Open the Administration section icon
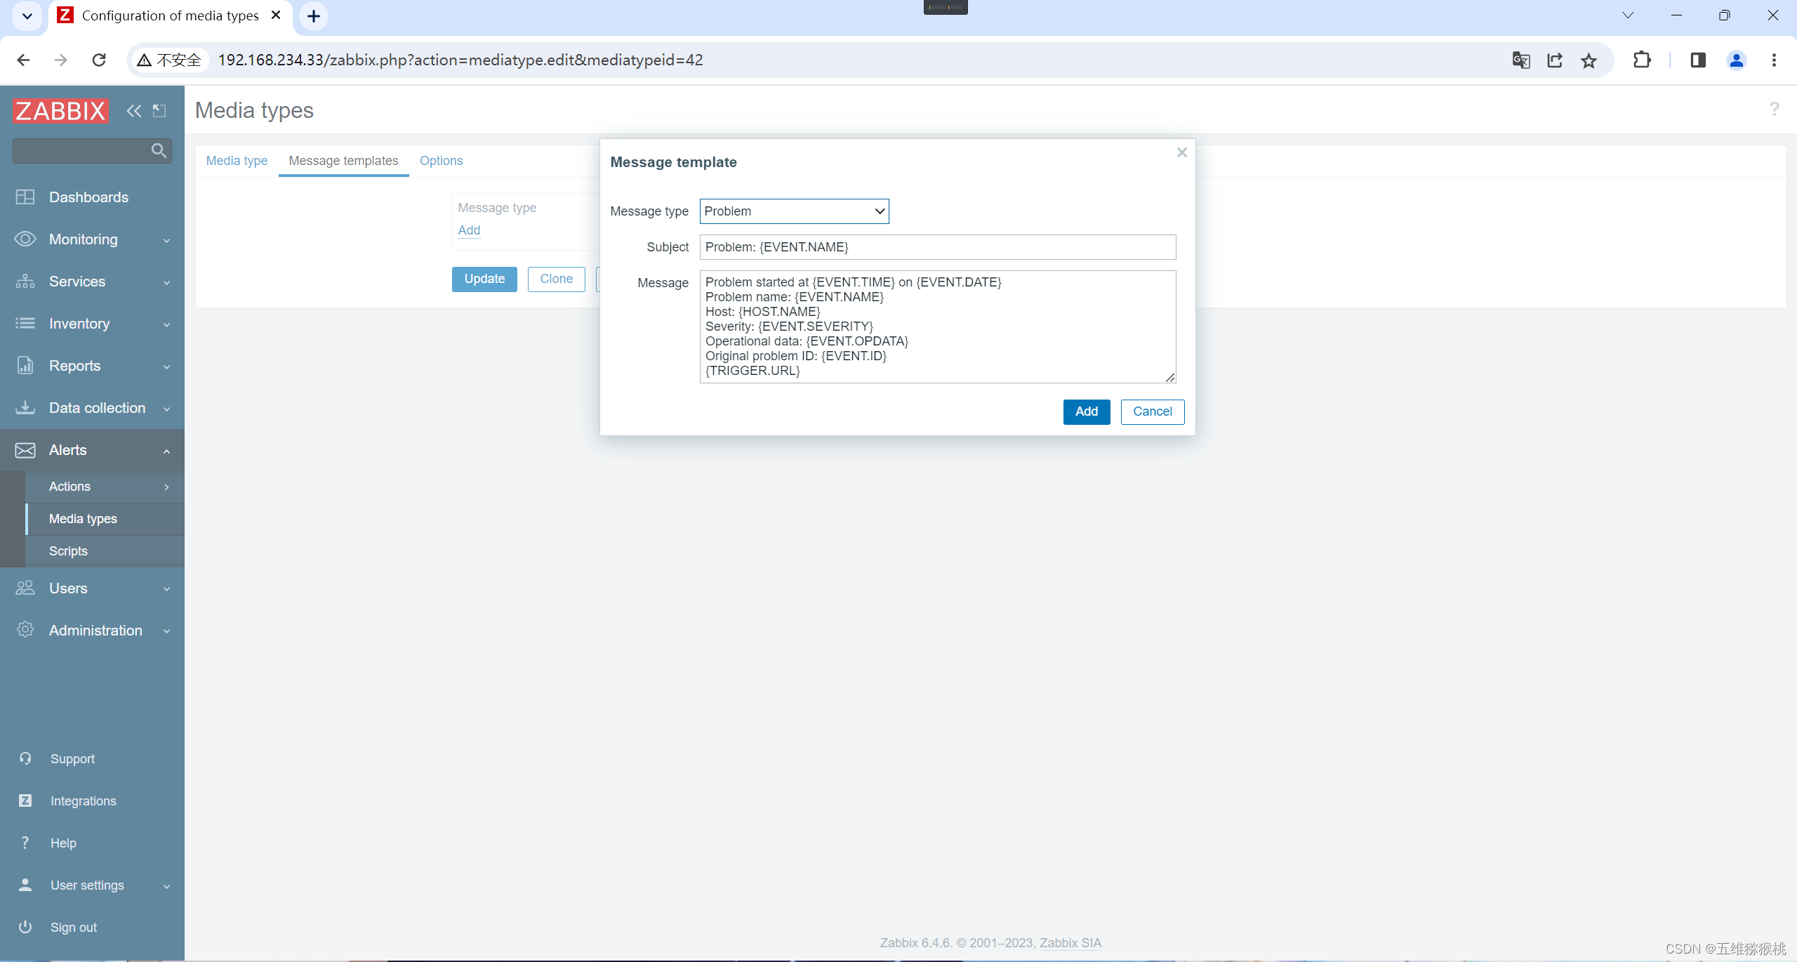Viewport: 1797px width, 962px height. (26, 631)
